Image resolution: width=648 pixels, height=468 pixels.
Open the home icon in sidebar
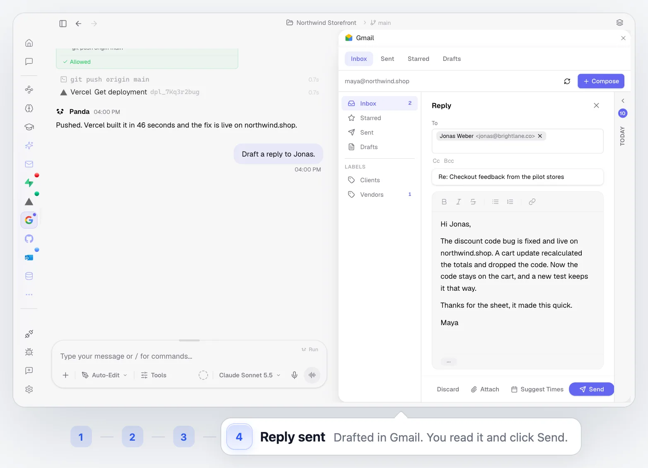click(29, 43)
